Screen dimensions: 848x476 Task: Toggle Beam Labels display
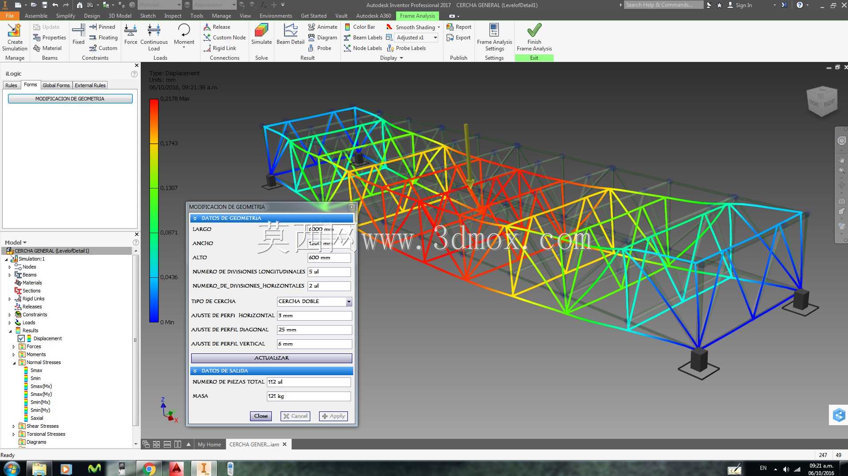[363, 38]
